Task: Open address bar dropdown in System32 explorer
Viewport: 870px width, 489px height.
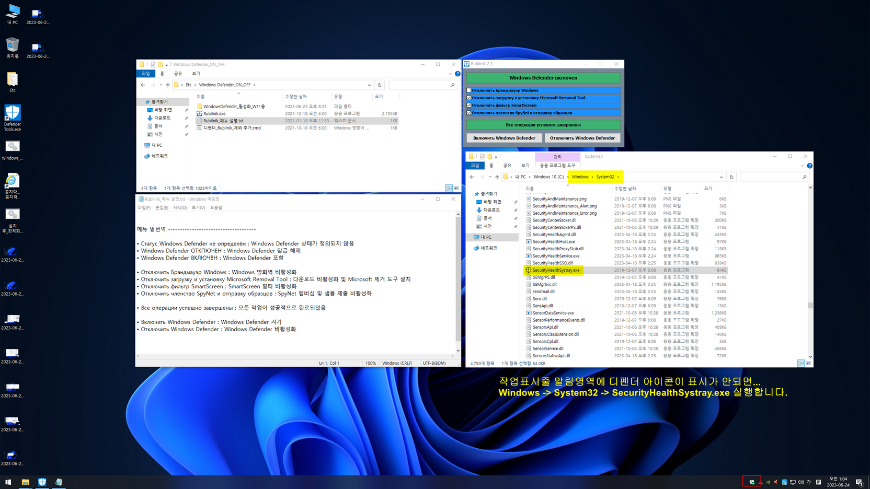Action: [721, 177]
